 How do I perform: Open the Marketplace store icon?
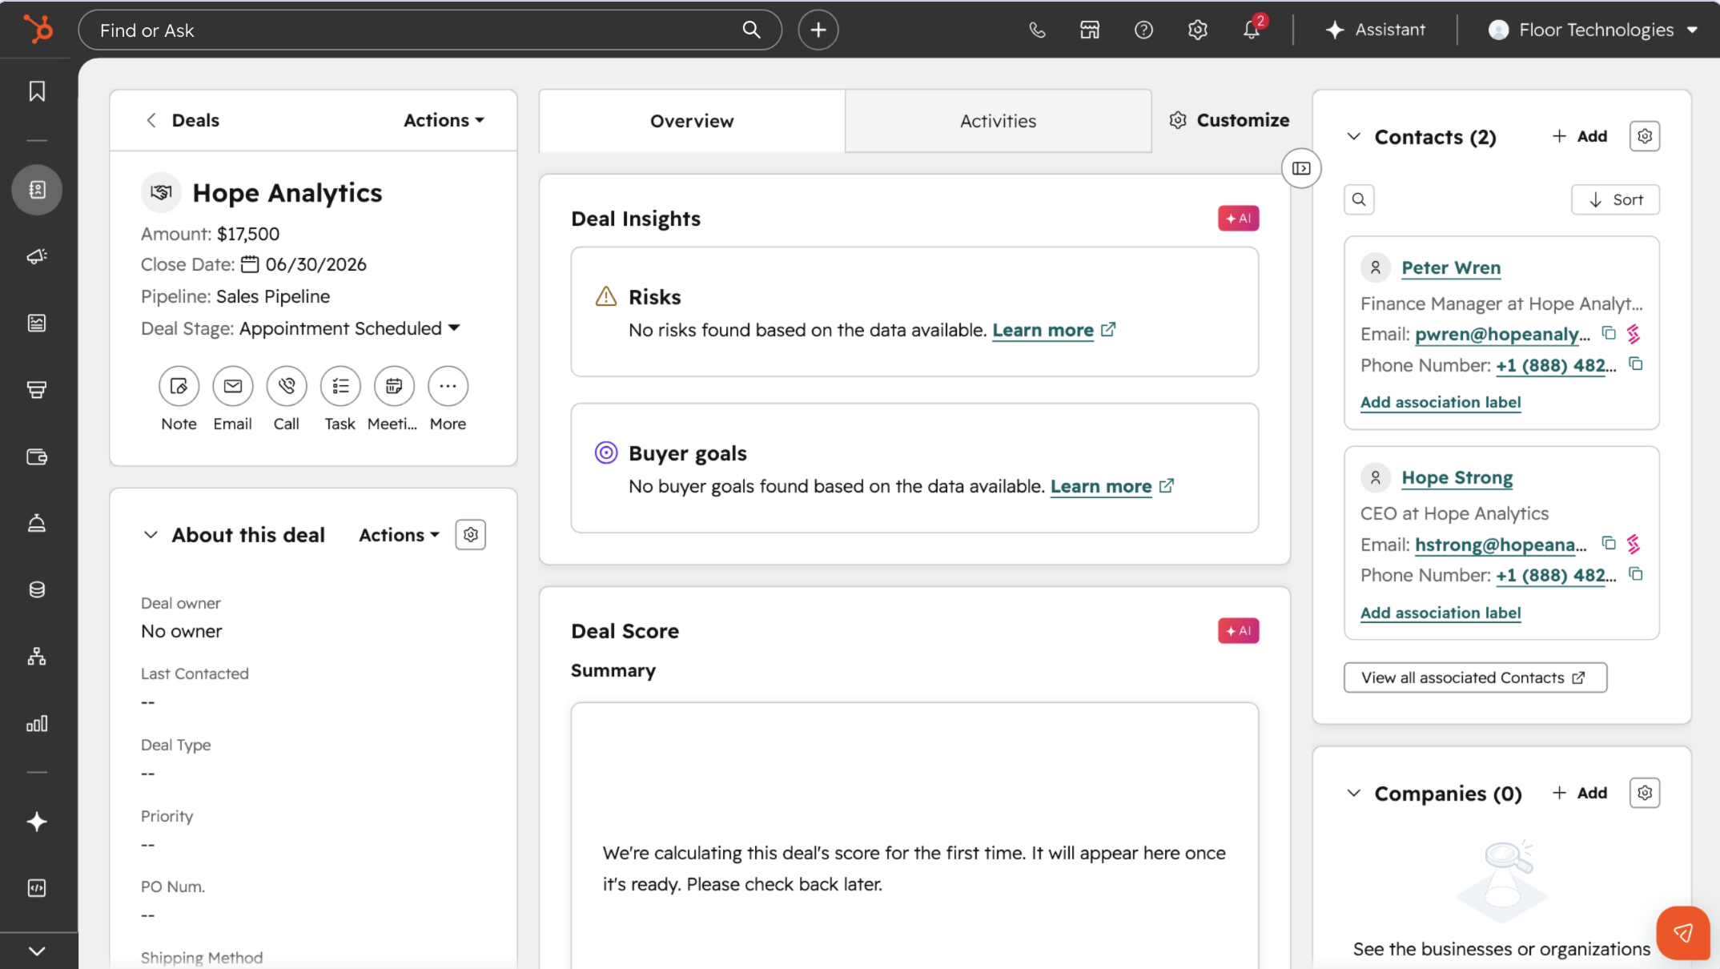point(1090,30)
